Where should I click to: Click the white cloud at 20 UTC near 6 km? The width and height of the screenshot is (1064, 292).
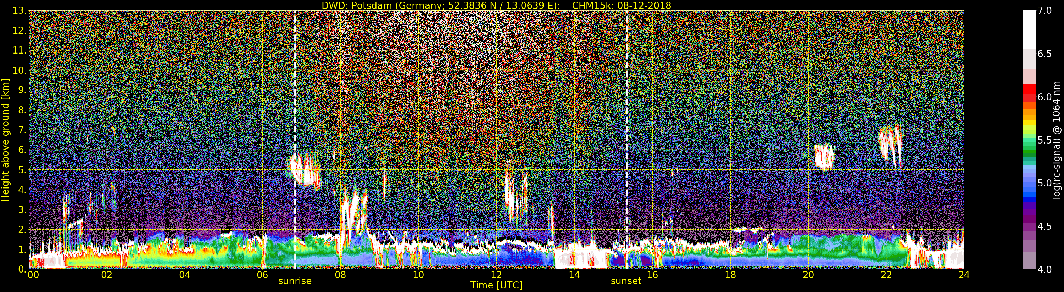823,157
